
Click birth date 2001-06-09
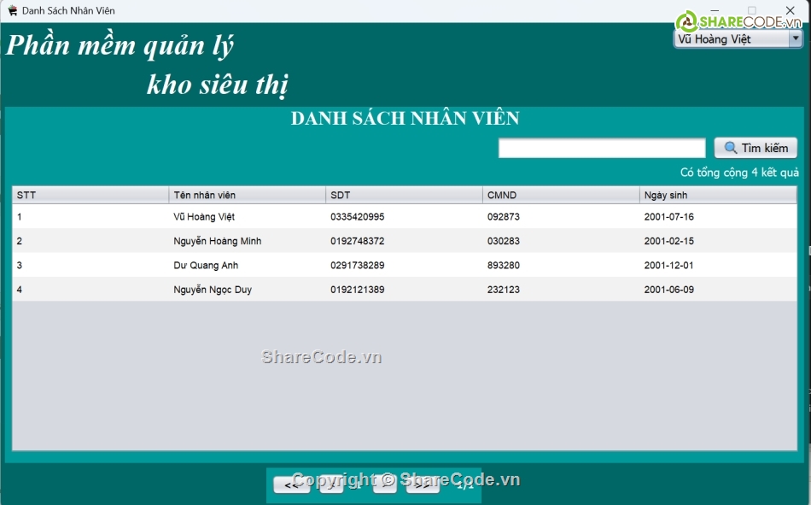point(668,290)
